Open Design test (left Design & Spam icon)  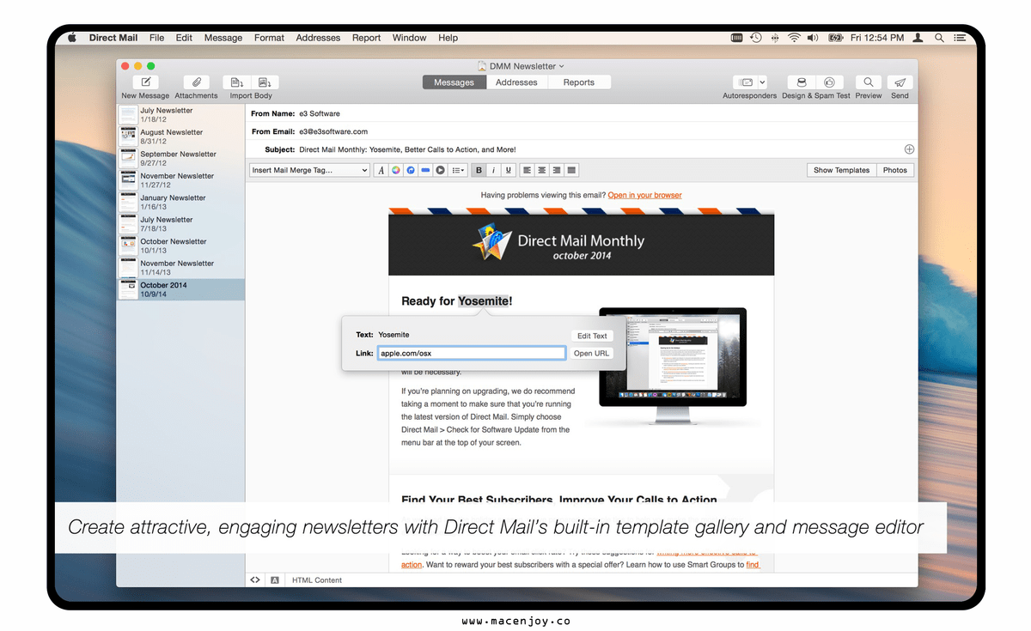[802, 82]
